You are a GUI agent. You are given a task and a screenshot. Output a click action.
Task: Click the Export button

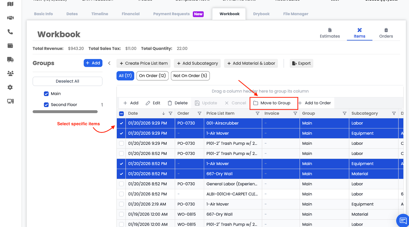pos(301,63)
